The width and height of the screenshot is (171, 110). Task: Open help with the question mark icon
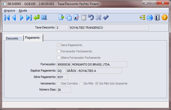[165, 17]
